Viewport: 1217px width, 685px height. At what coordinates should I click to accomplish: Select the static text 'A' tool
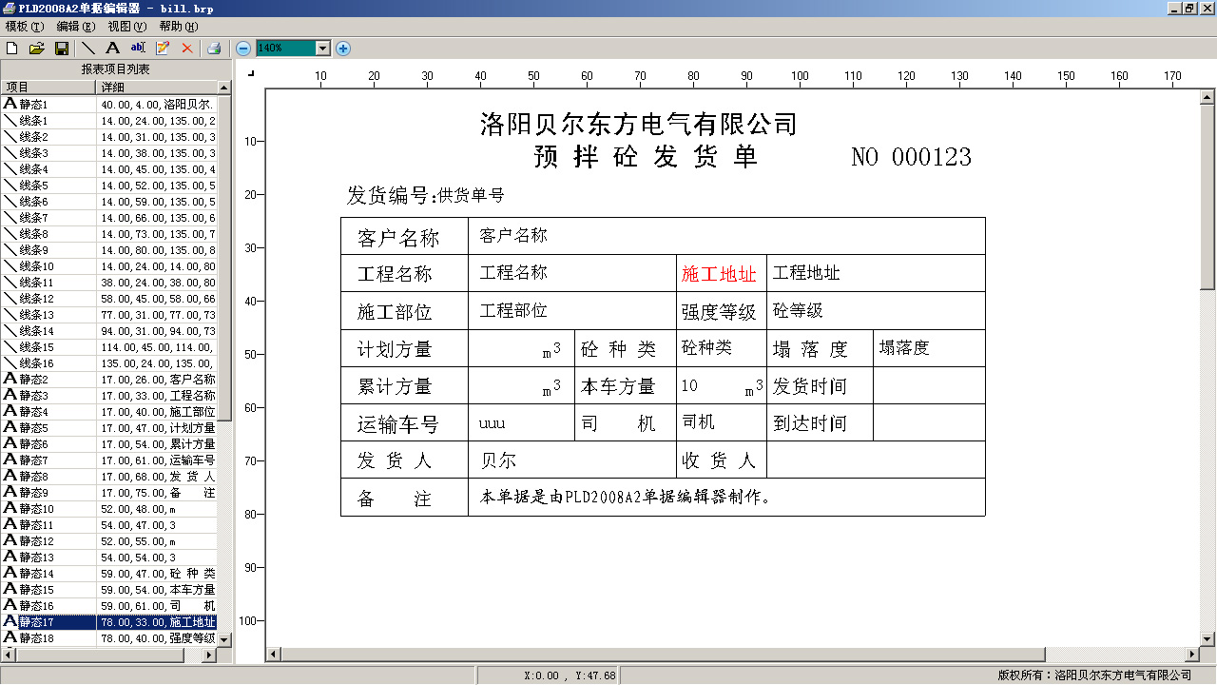pos(112,48)
